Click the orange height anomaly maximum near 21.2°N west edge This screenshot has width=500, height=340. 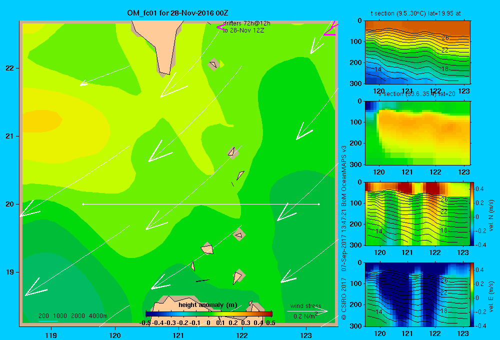pyautogui.click(x=41, y=121)
